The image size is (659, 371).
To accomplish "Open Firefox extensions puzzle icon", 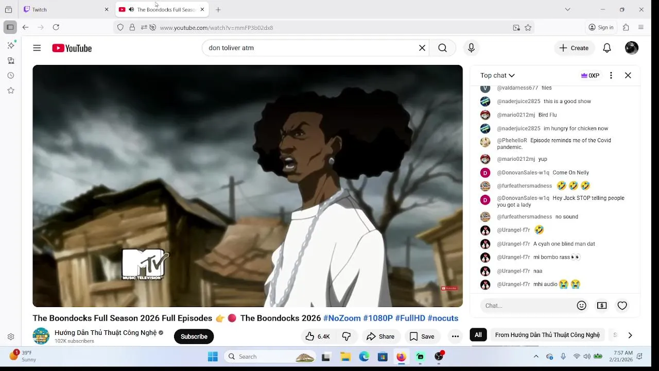I will [x=626, y=27].
